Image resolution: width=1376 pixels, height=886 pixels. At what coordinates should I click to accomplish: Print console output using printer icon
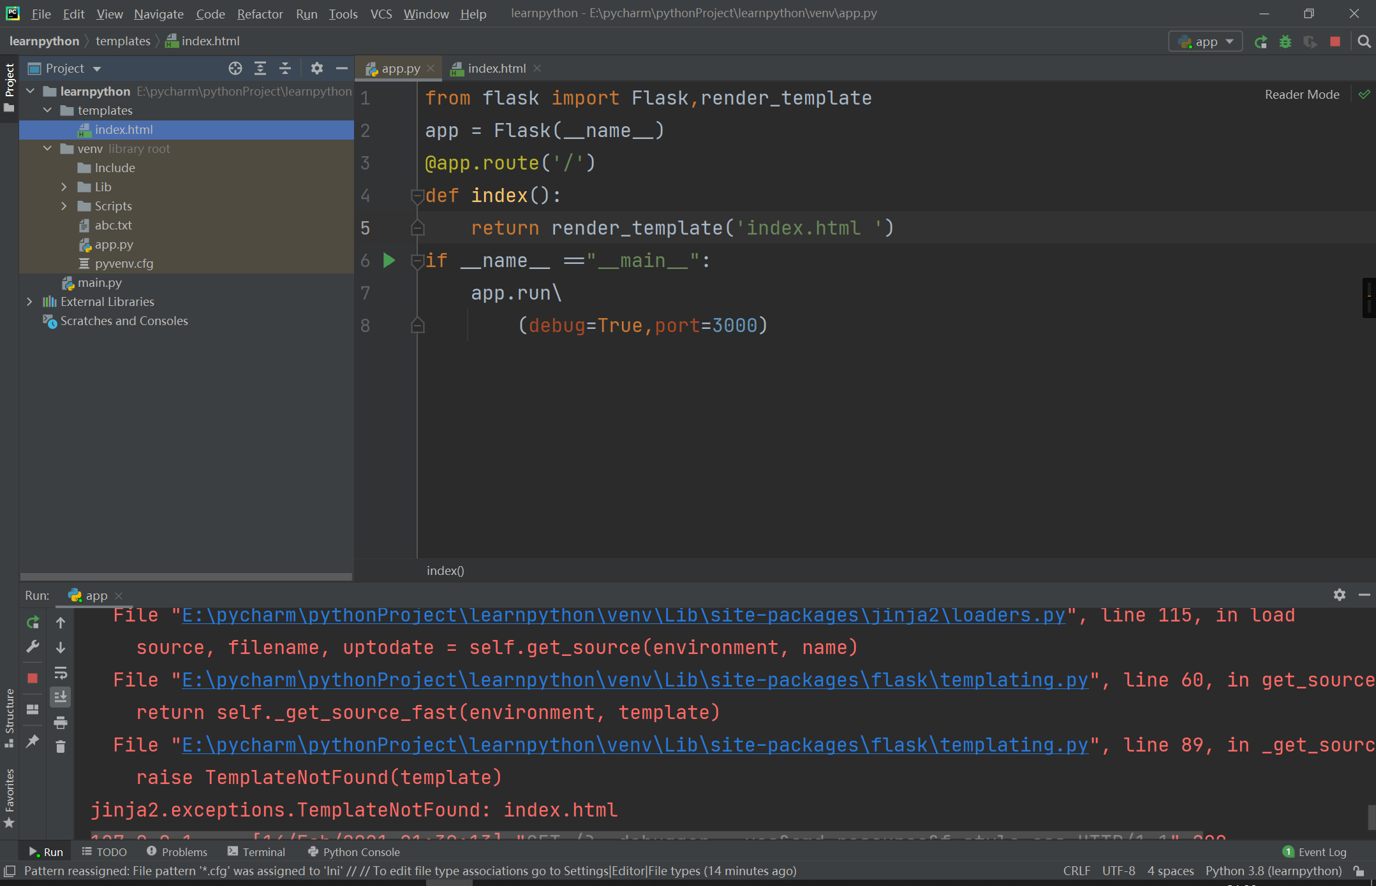(x=61, y=722)
